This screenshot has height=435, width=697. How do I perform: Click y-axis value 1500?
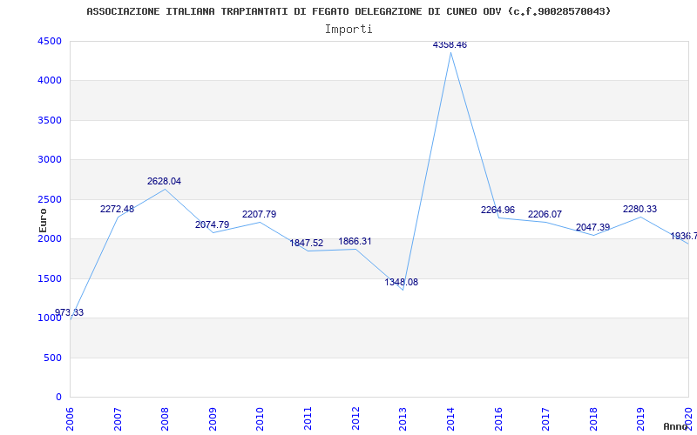coord(50,278)
